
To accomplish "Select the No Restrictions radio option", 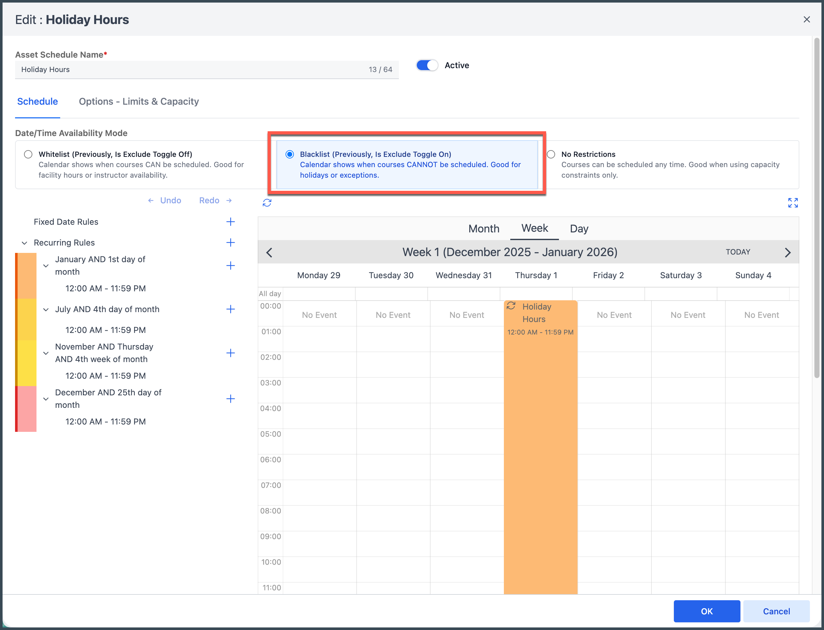I will (551, 154).
